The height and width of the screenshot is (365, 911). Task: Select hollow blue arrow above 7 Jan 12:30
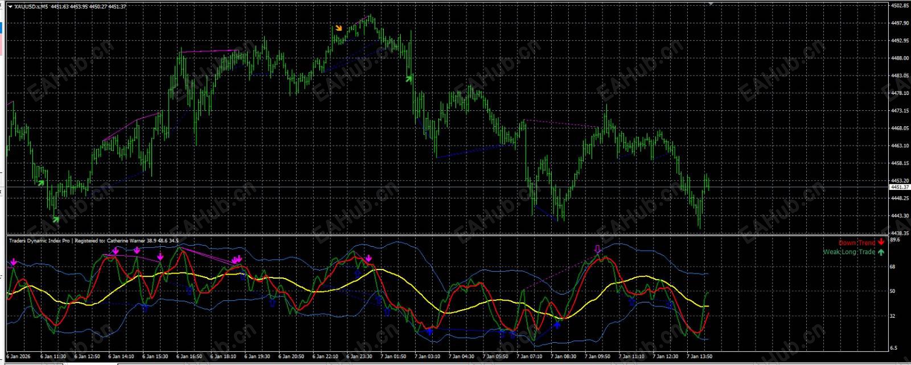[670, 305]
